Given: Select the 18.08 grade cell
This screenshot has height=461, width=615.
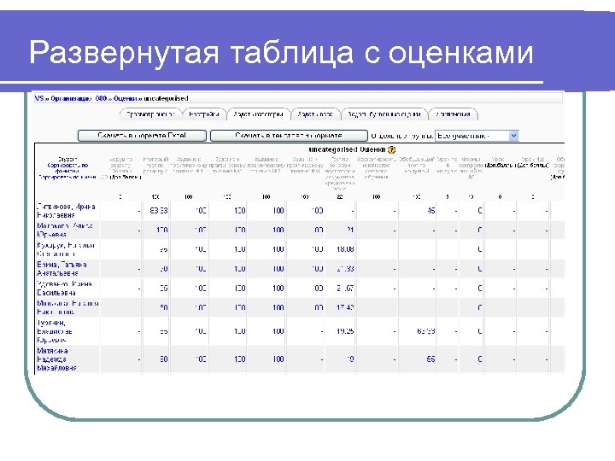Looking at the screenshot, I should tap(345, 249).
